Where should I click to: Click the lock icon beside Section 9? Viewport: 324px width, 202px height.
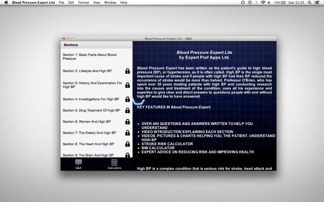pyautogui.click(x=128, y=155)
